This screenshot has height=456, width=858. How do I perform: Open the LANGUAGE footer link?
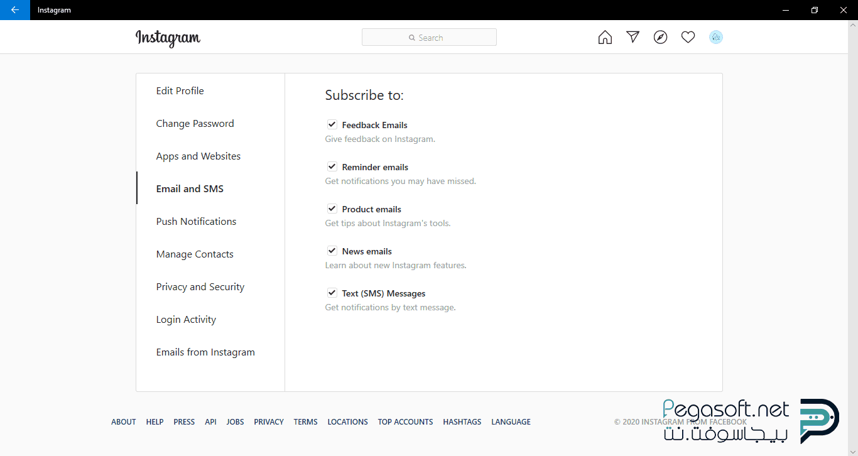coord(511,422)
